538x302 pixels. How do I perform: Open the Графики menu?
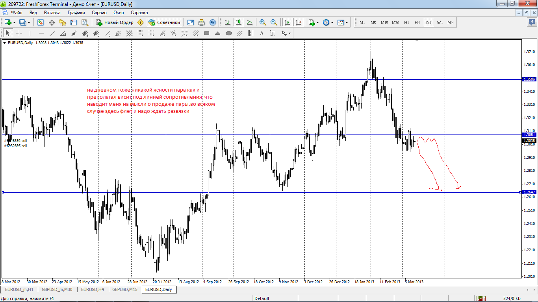(x=76, y=13)
